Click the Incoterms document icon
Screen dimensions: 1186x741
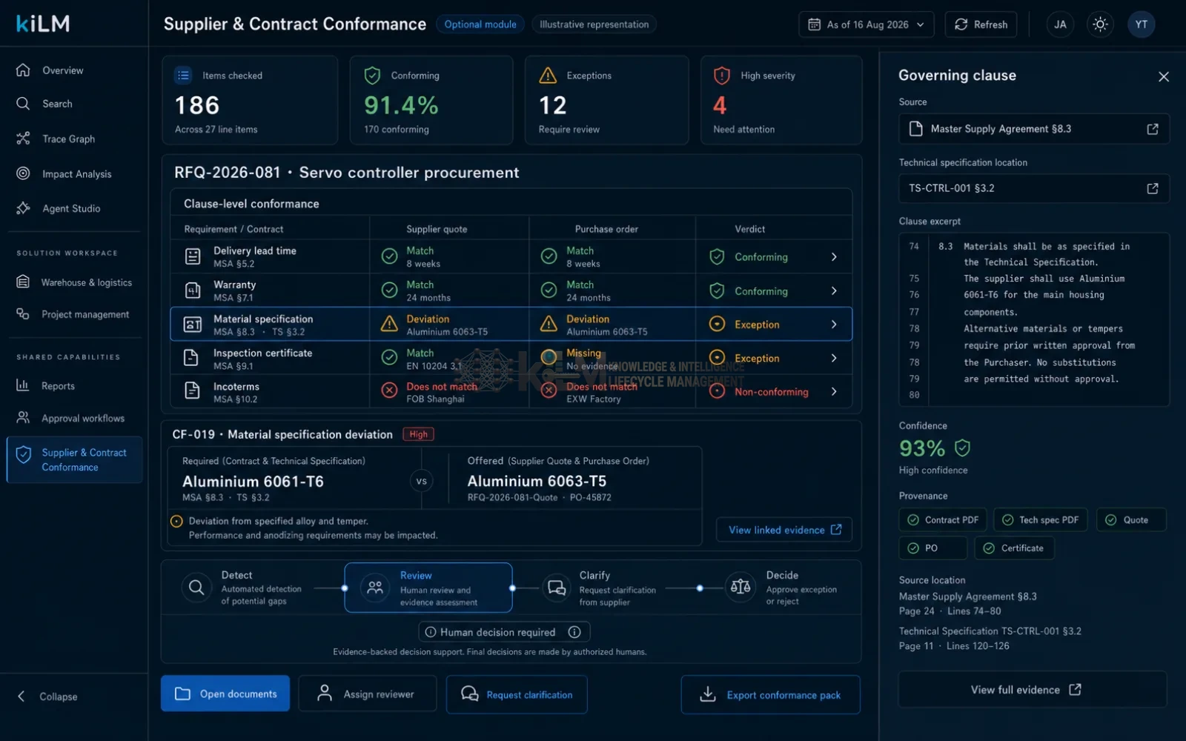[192, 391]
